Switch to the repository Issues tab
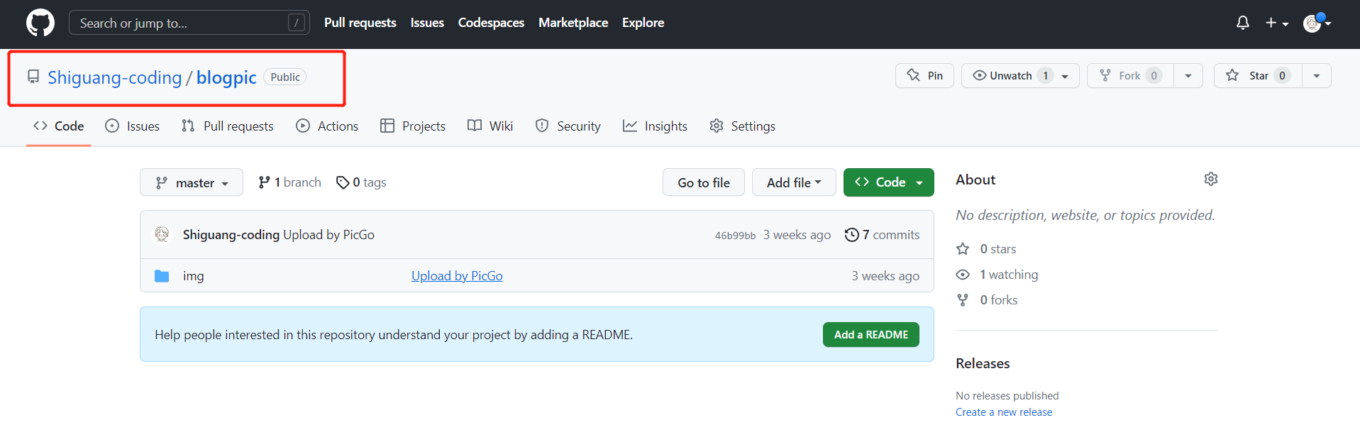 132,126
